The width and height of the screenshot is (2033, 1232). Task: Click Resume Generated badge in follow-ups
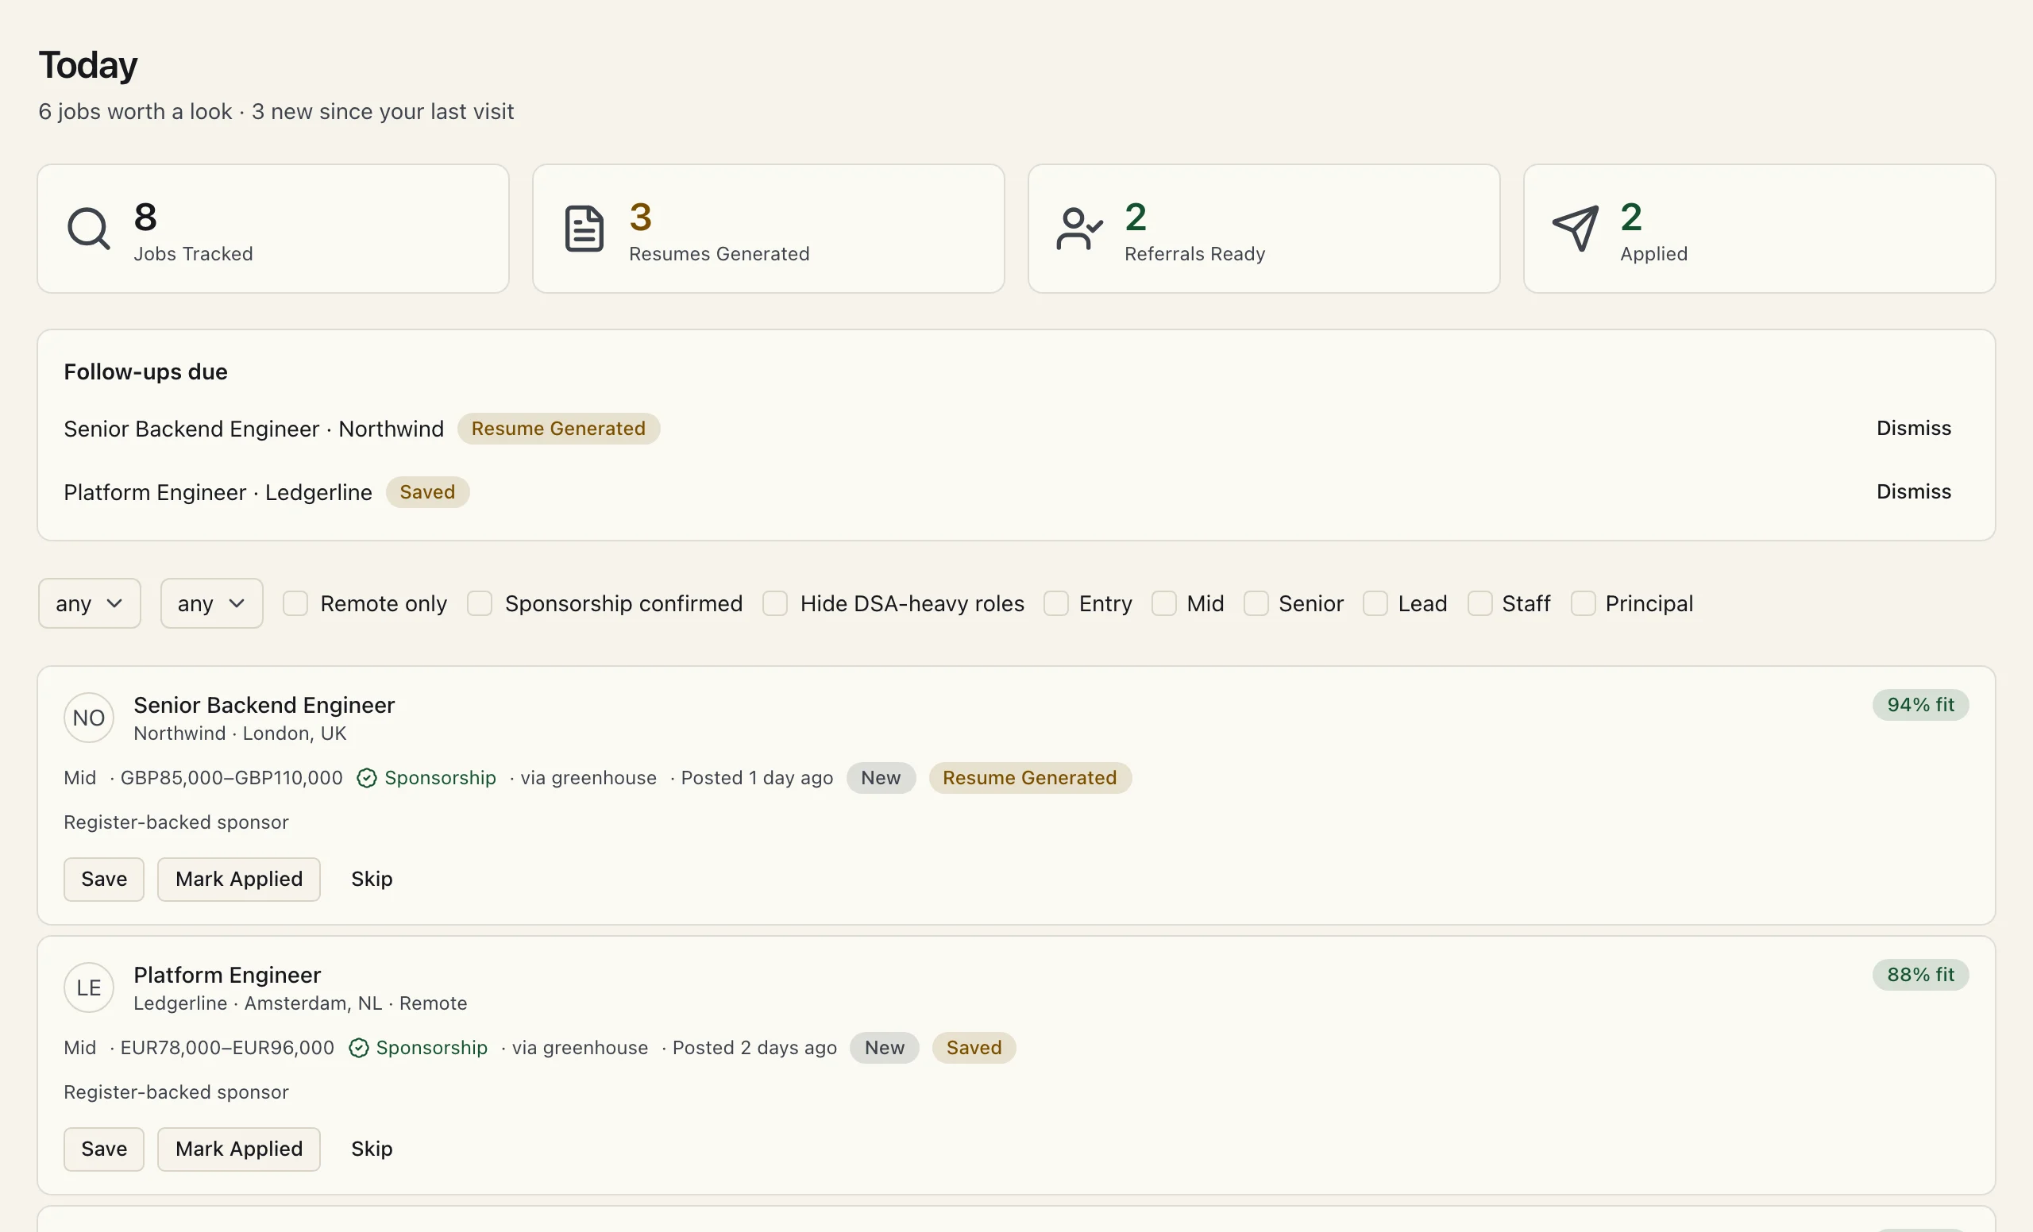pyautogui.click(x=557, y=429)
